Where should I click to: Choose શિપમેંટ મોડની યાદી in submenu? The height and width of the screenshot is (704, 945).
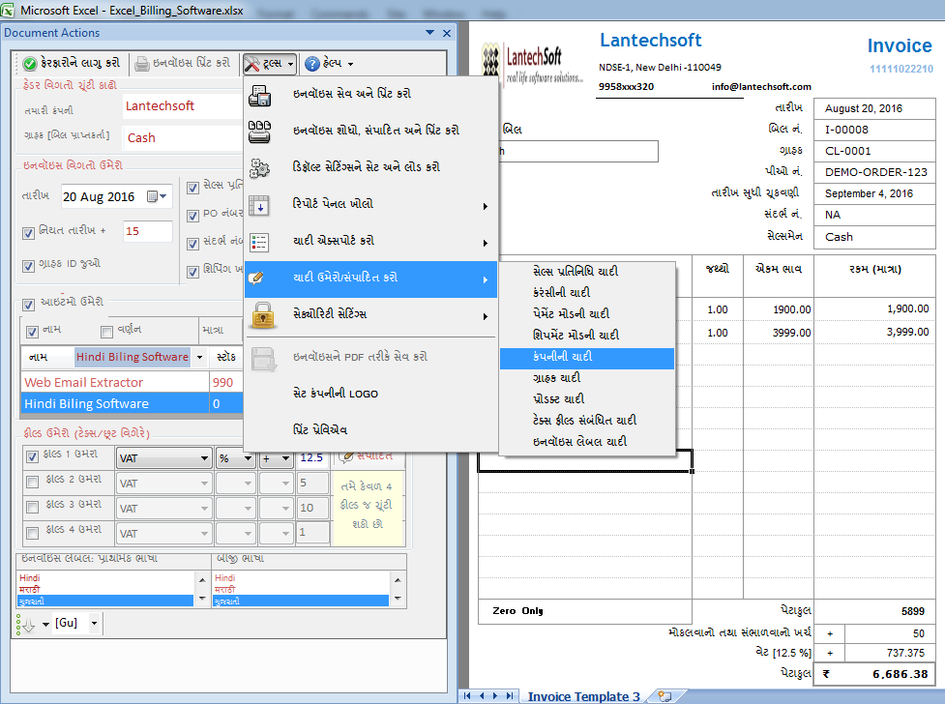[587, 336]
